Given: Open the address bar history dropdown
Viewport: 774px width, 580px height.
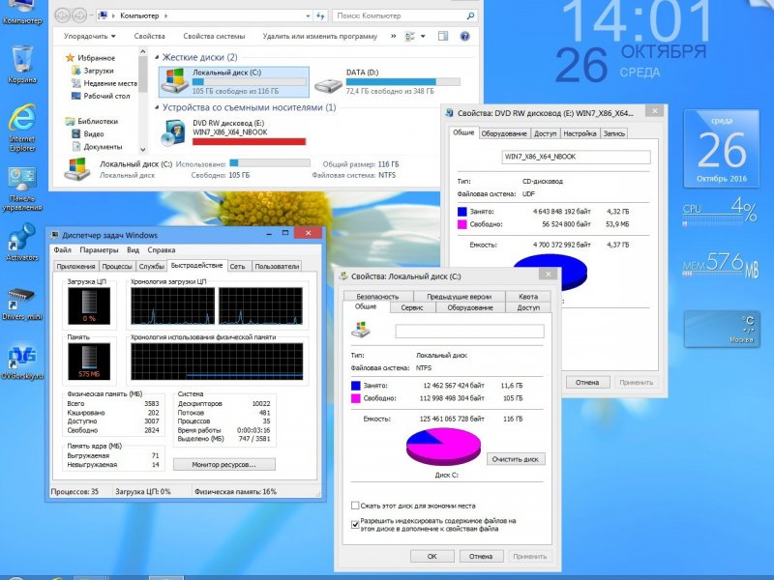Looking at the screenshot, I should [308, 15].
